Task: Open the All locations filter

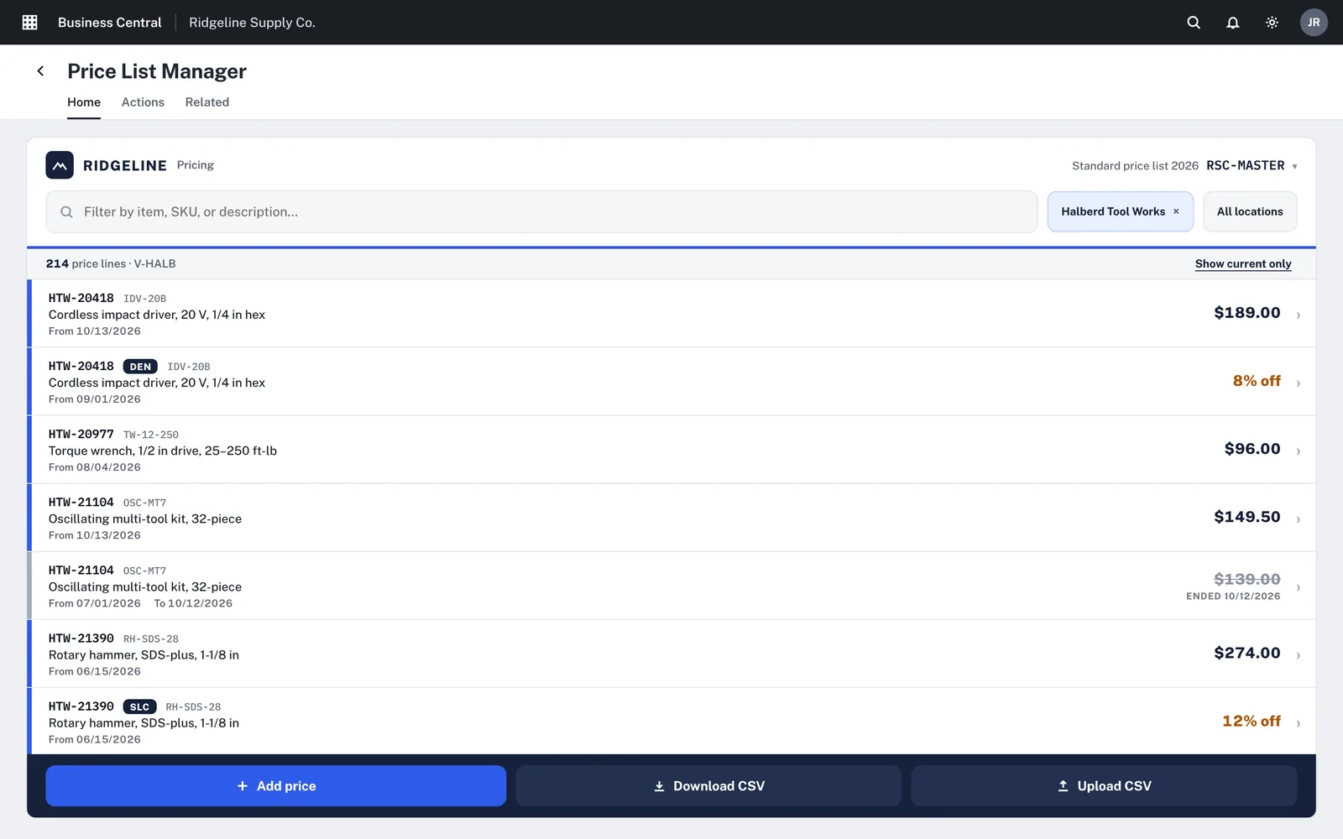Action: pyautogui.click(x=1250, y=211)
